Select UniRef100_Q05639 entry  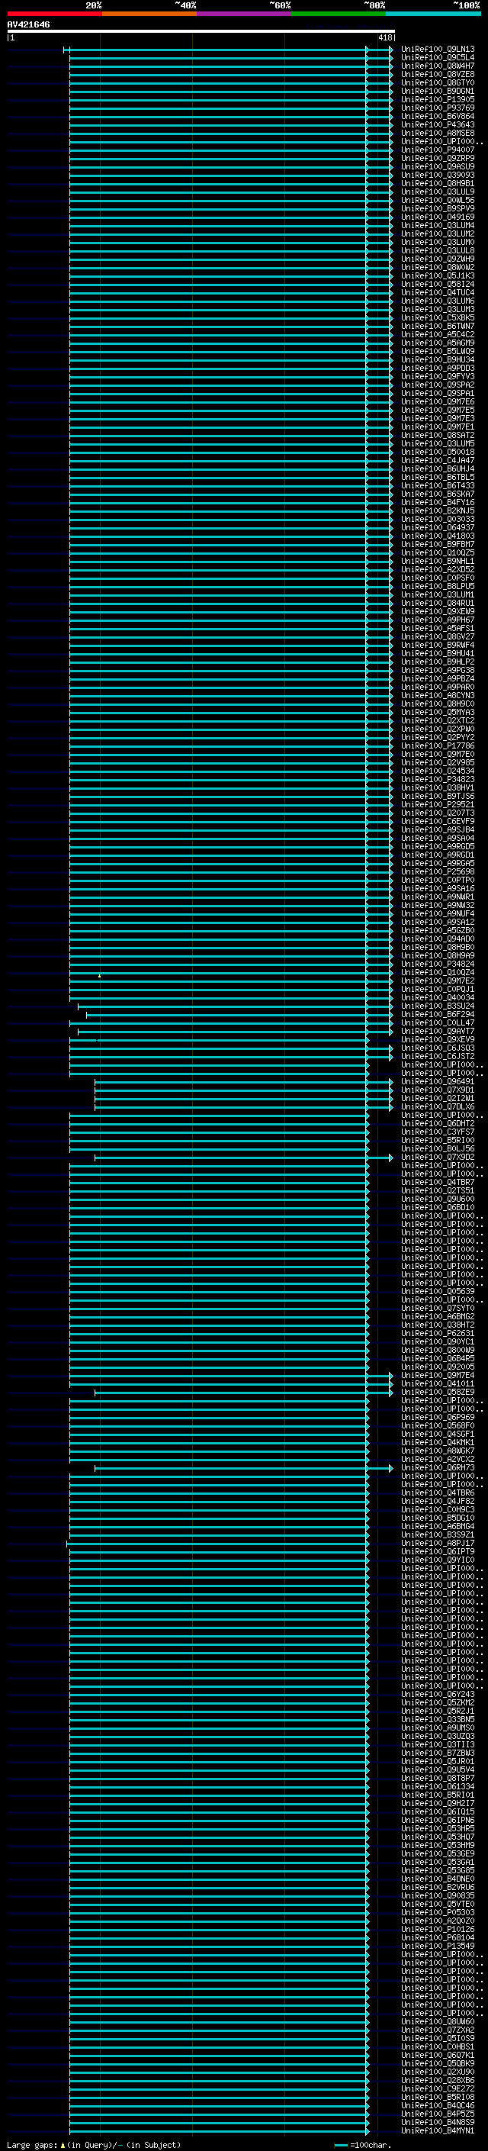pyautogui.click(x=437, y=1291)
